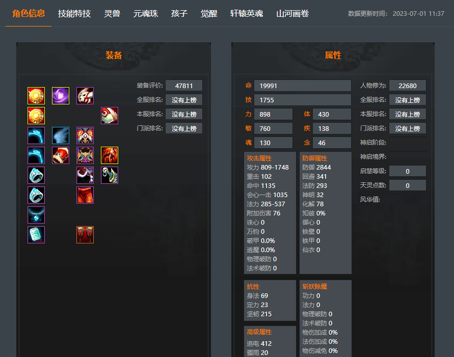Click the blue wolf spirit equipment icon

61,135
